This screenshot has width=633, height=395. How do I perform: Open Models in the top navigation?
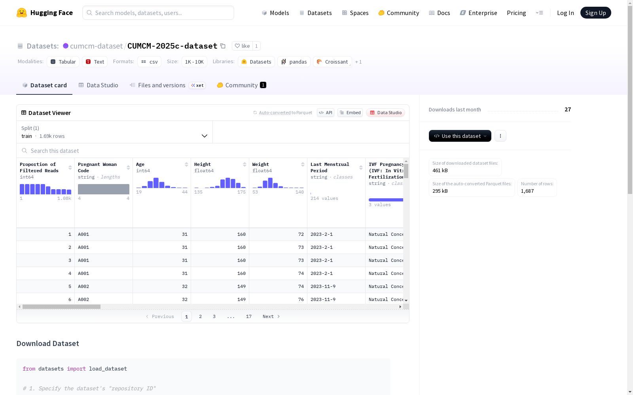275,13
